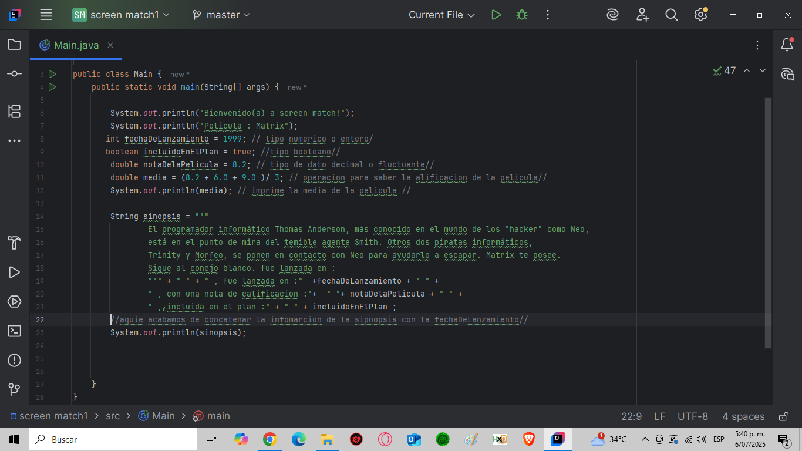Open Brave browser from taskbar

(x=529, y=439)
